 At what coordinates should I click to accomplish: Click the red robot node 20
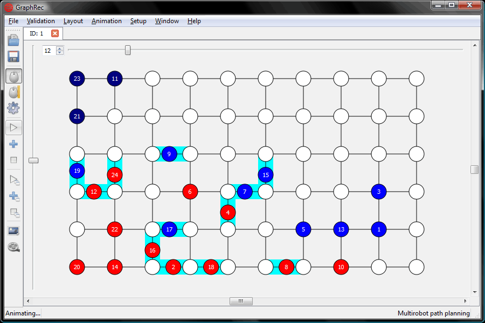click(77, 267)
